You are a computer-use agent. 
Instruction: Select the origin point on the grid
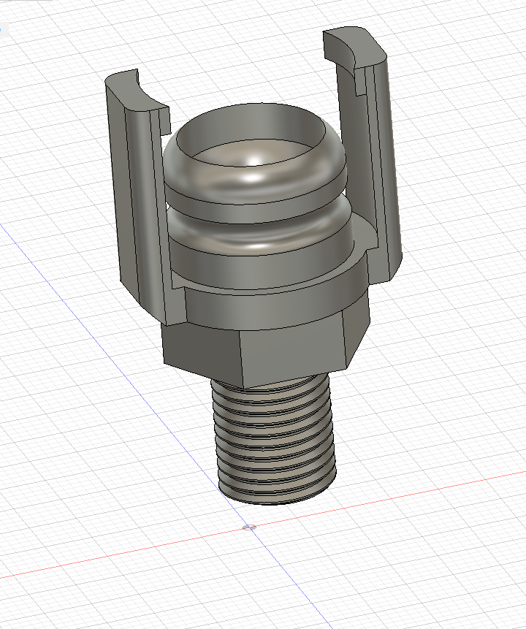point(249,527)
